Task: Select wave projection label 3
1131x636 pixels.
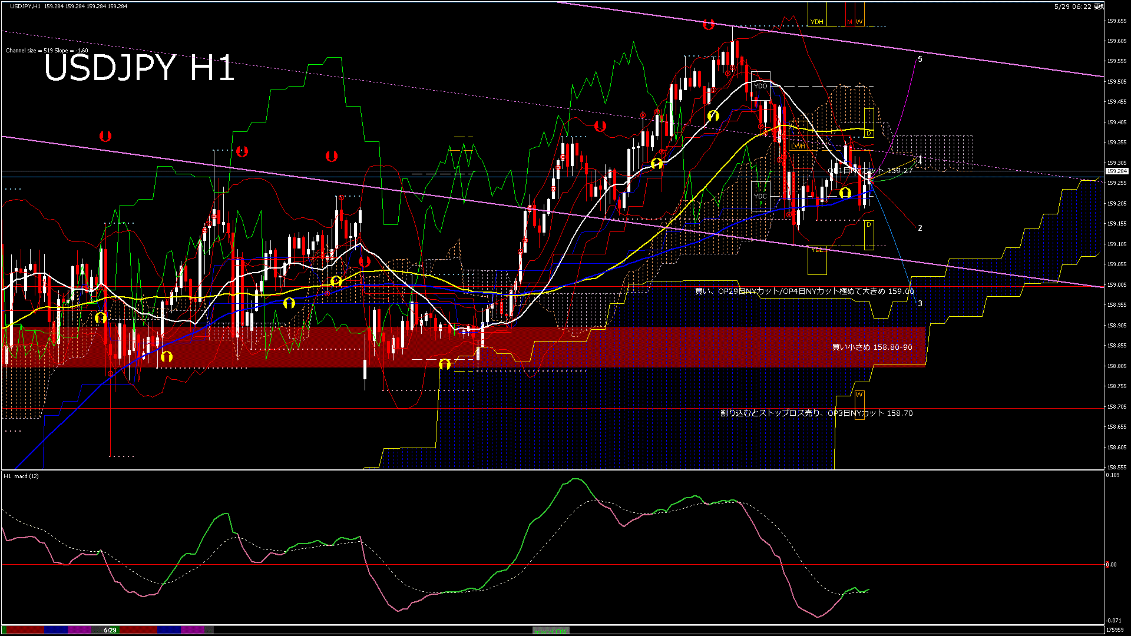Action: click(x=920, y=303)
